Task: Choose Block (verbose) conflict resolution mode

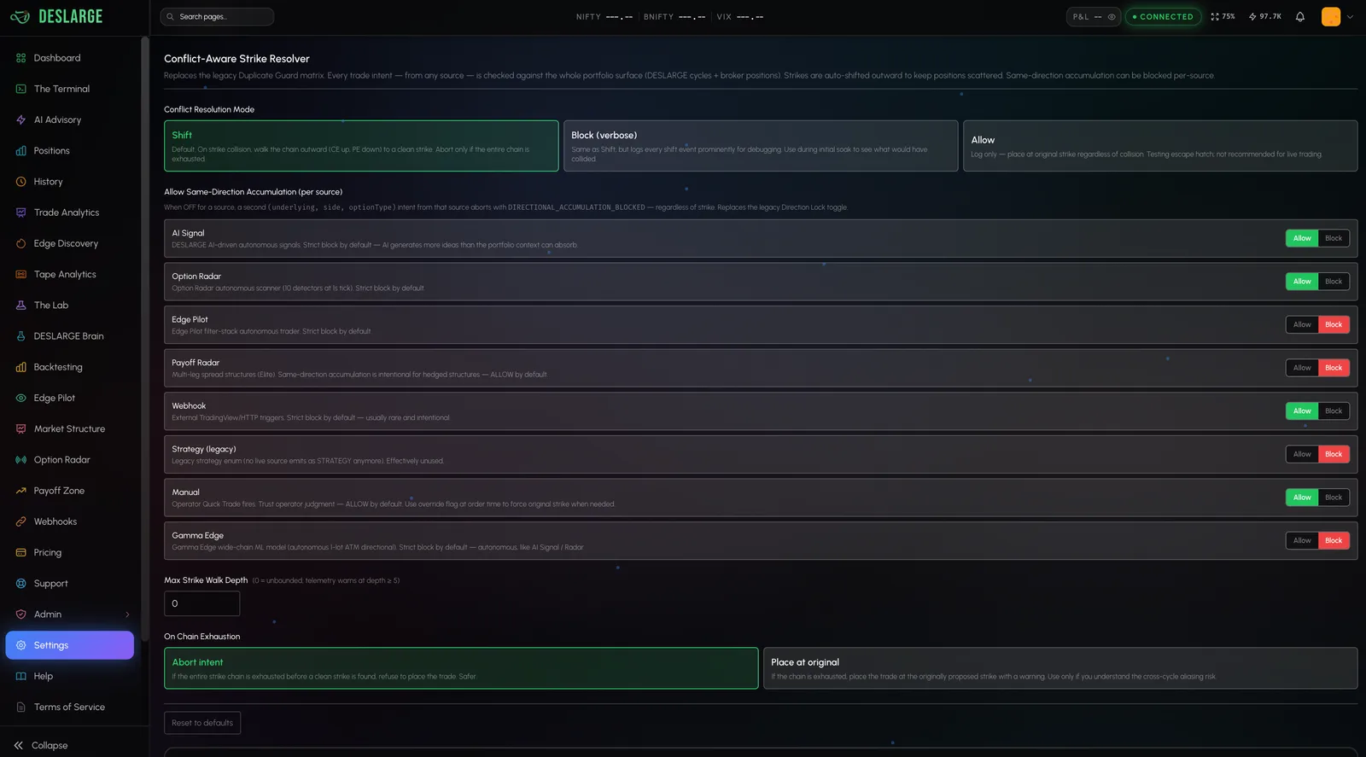Action: point(761,146)
